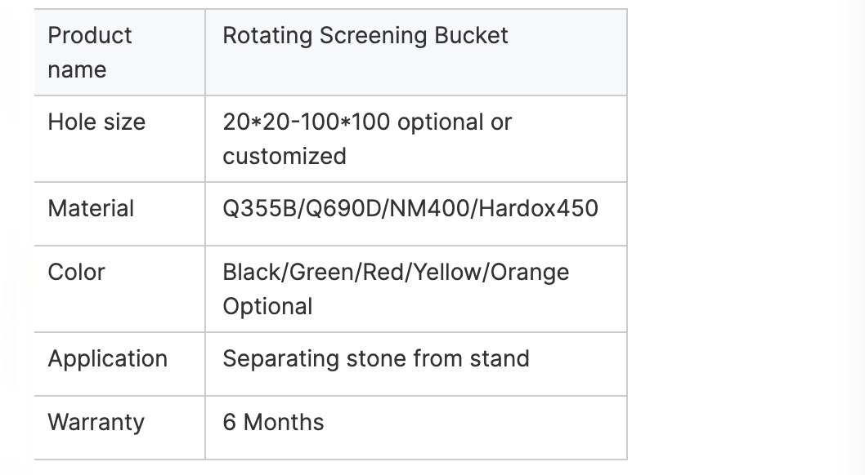
Task: Click the word 'Optional' in Color row
Action: [267, 307]
